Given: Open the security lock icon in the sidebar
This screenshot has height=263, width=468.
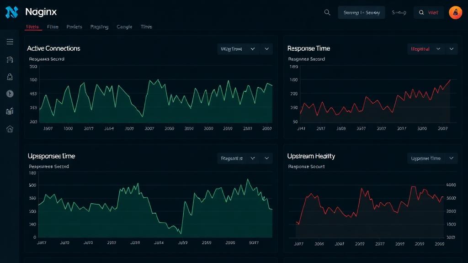Looking at the screenshot, I should (x=10, y=77).
